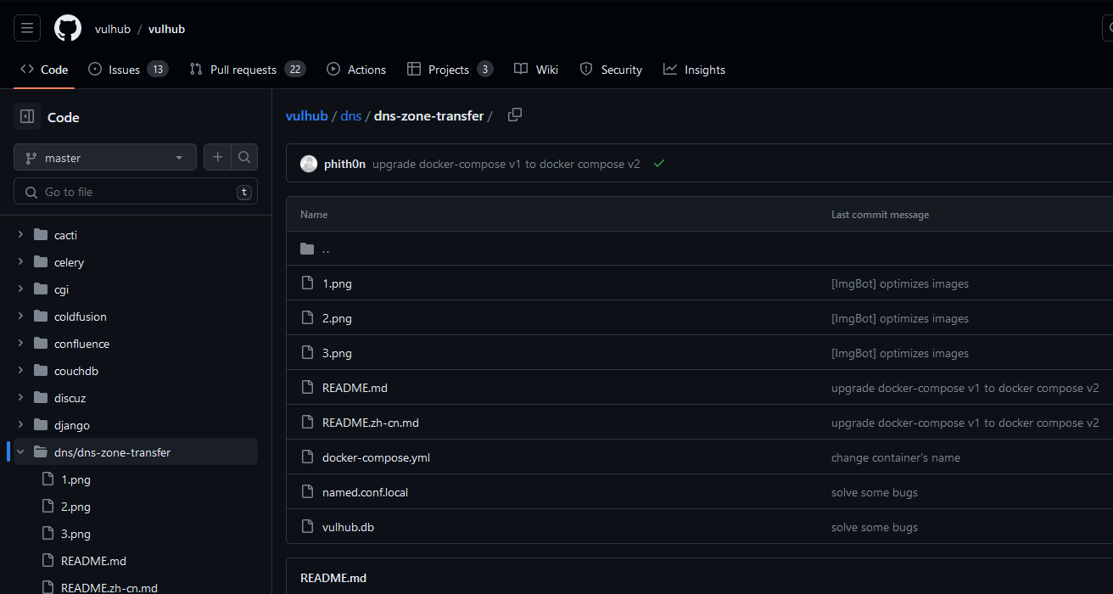Open 2.png in the file table

[337, 318]
